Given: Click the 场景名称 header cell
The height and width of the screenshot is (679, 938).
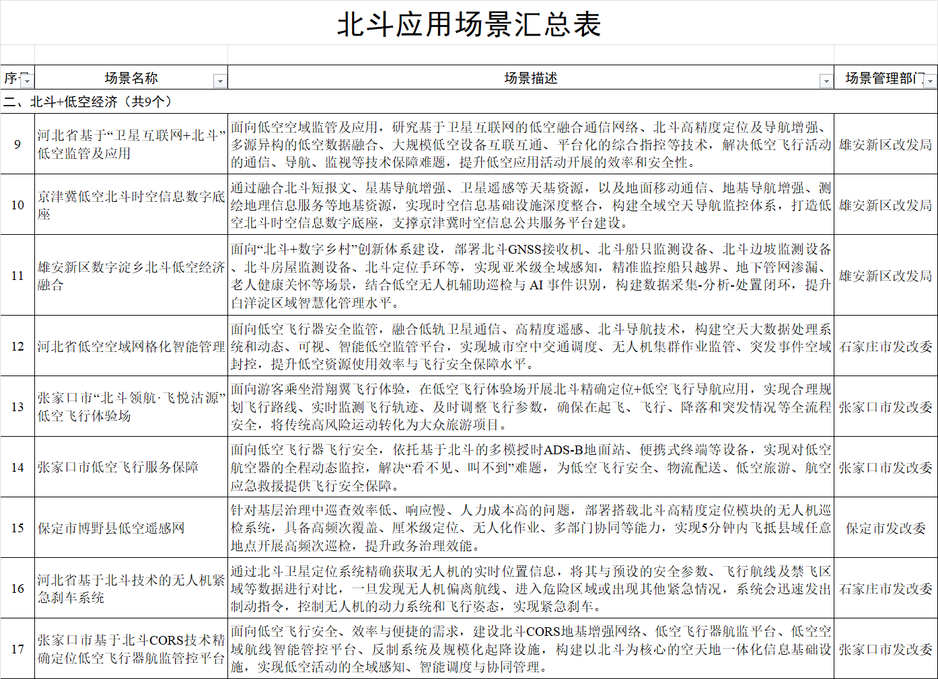Looking at the screenshot, I should click(133, 77).
